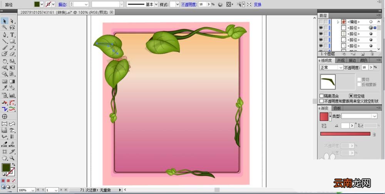Activate the Gradient tool in toolbox
This screenshot has width=385, height=194.
click(12, 81)
